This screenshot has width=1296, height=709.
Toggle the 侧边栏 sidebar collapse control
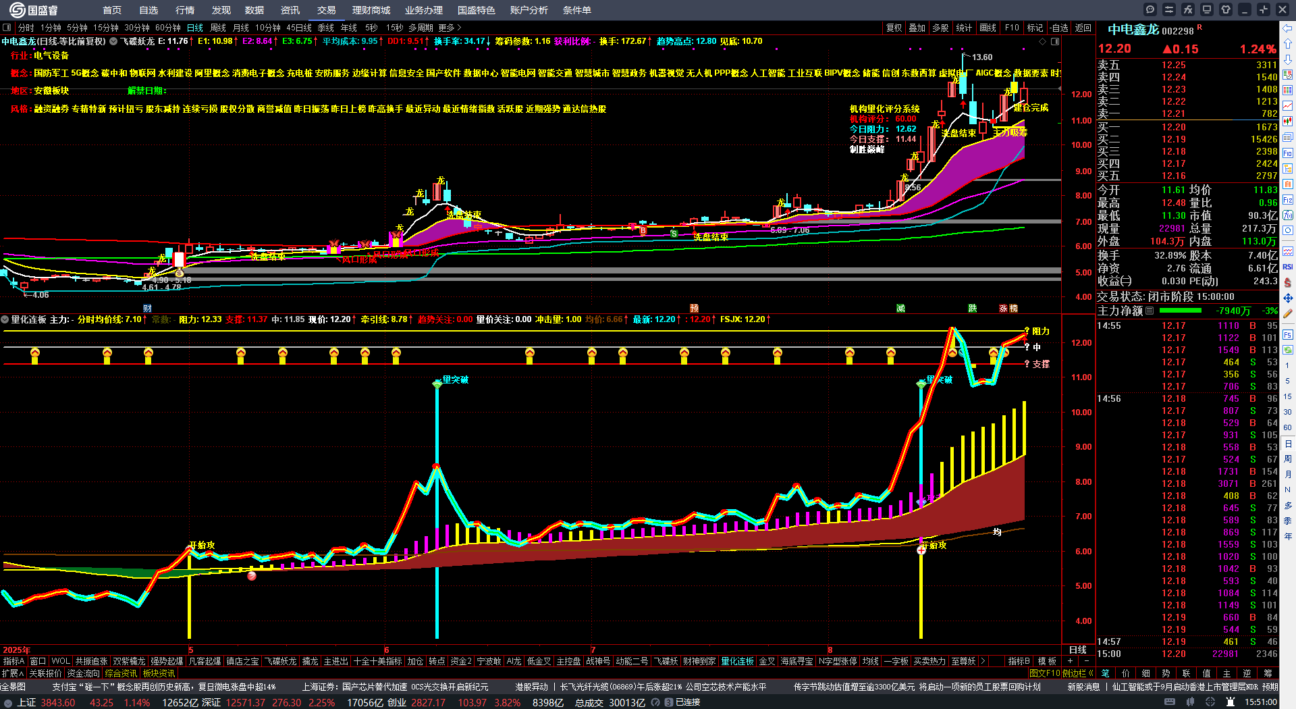(x=1077, y=673)
